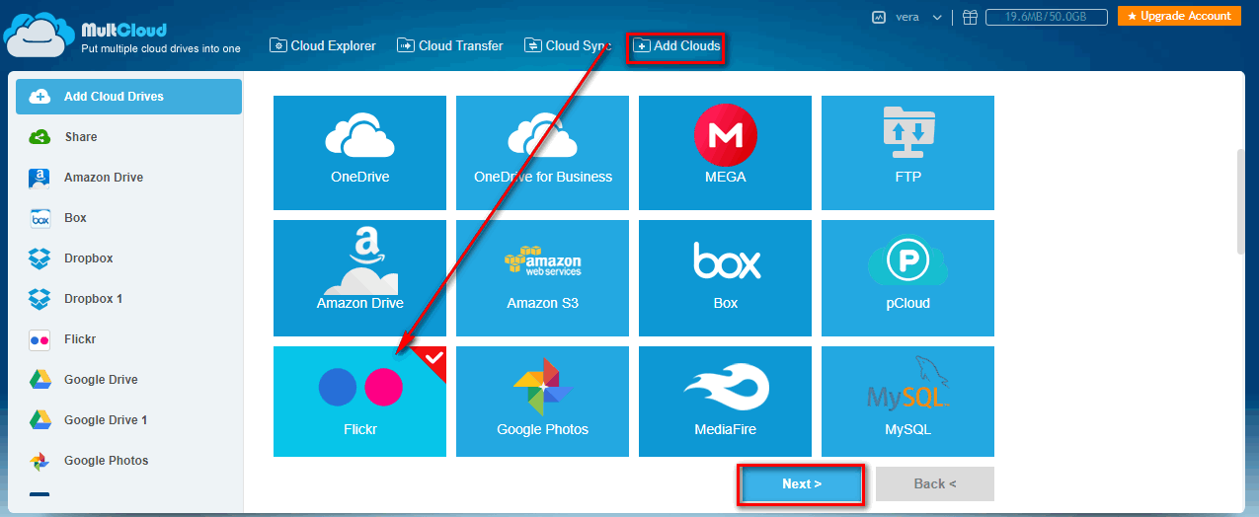Select the MediaFire tile

tap(725, 402)
